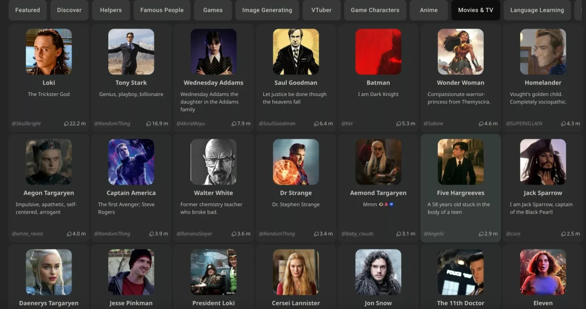Select Tony Stark's profile picture

tap(131, 52)
